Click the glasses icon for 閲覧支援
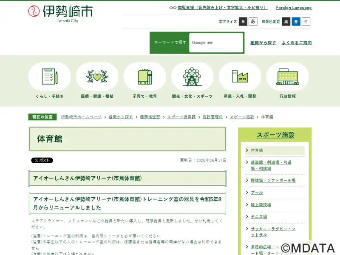This screenshot has width=340, height=255. [x=173, y=8]
